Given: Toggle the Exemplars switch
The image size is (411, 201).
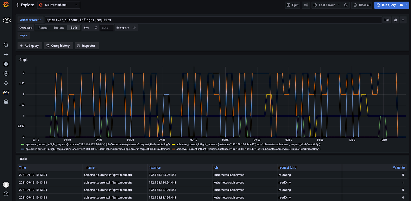Looking at the screenshot, I should [x=134, y=28].
